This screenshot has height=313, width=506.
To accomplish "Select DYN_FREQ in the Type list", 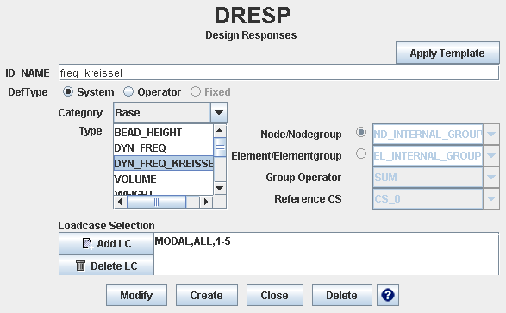I will point(163,147).
